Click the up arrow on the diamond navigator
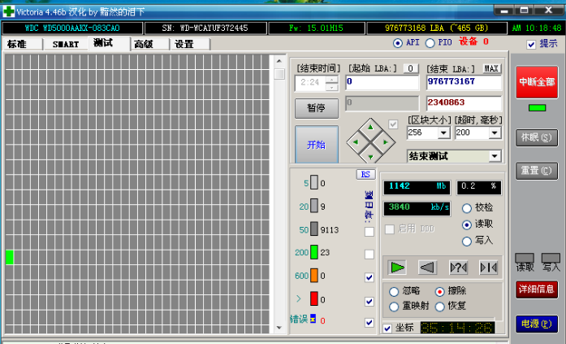This screenshot has height=344, width=566. [x=371, y=126]
